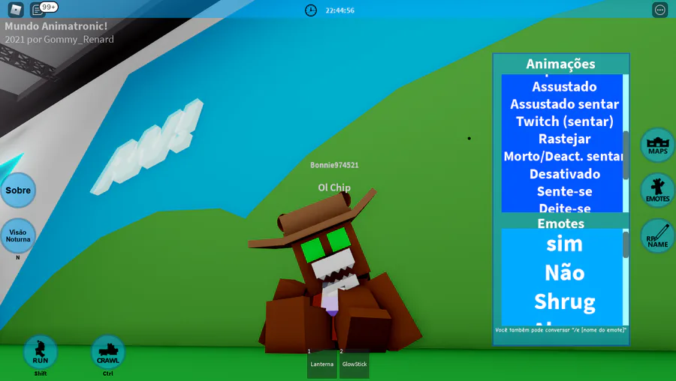Click the Animações list scrollbar thumb

[626, 155]
